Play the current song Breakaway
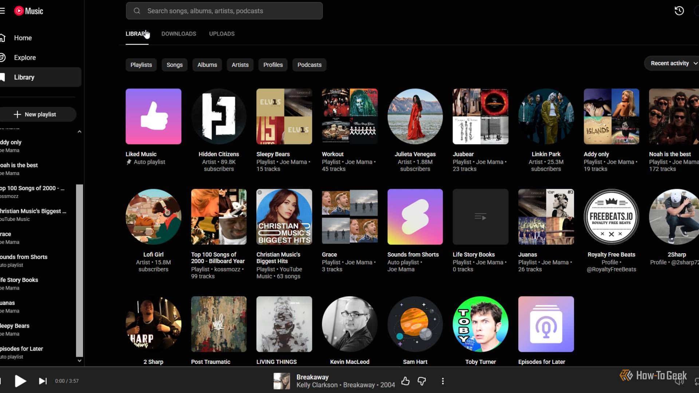Screen dimensions: 699x393 point(20,381)
